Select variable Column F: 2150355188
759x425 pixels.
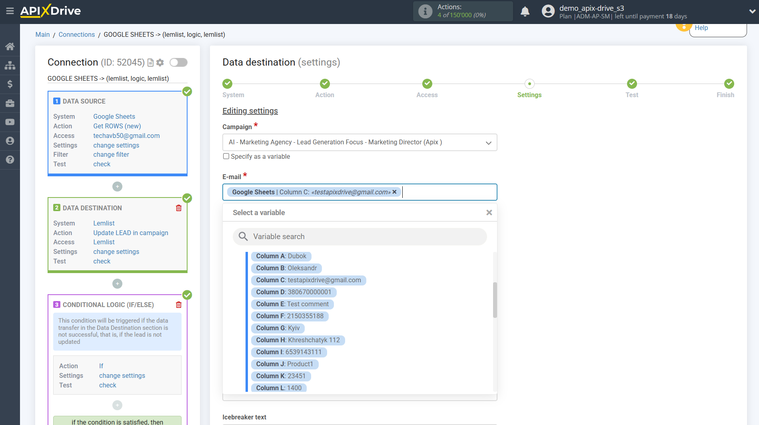pyautogui.click(x=290, y=316)
